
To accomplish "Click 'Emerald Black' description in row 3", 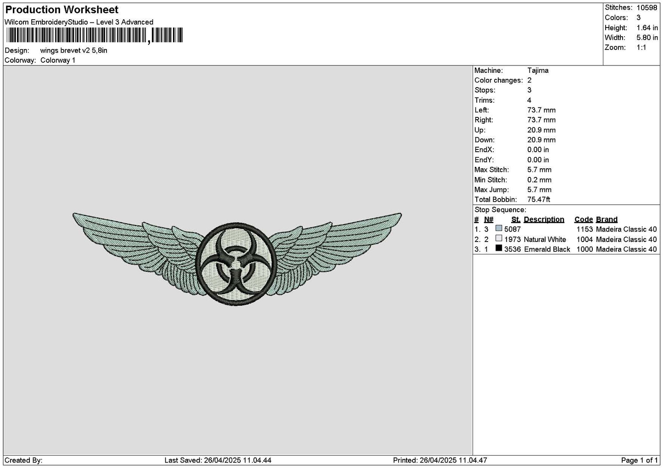I will click(547, 249).
